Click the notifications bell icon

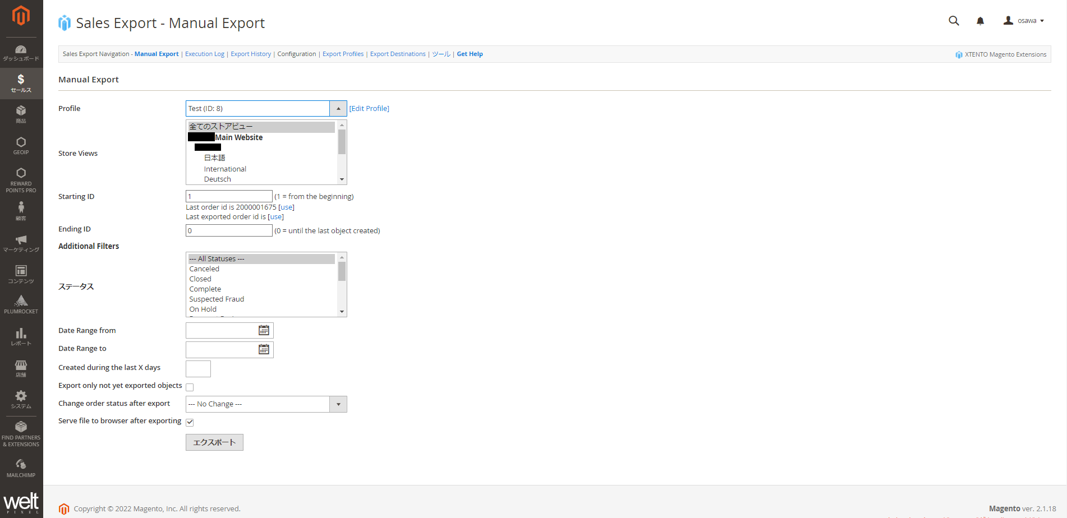pos(980,21)
